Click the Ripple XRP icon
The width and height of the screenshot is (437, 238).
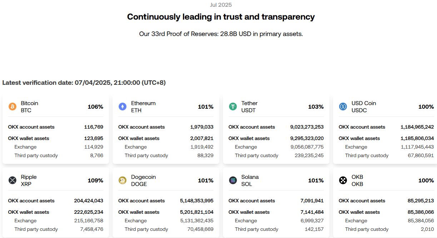(13, 181)
